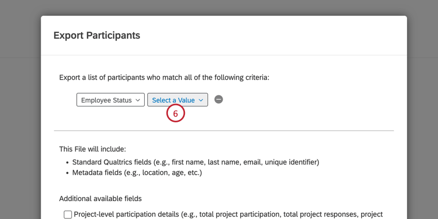Viewport: 438px width, 219px height.
Task: Open the Employee Status field dropdown
Action: pos(110,100)
